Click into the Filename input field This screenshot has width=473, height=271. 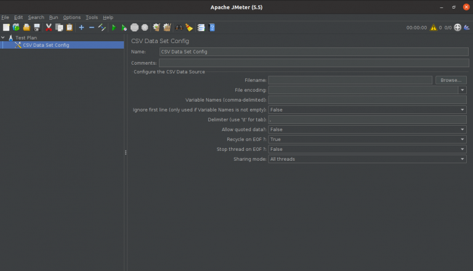click(350, 80)
